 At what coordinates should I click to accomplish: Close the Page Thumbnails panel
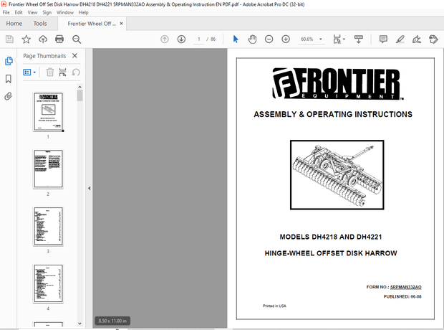coord(74,56)
